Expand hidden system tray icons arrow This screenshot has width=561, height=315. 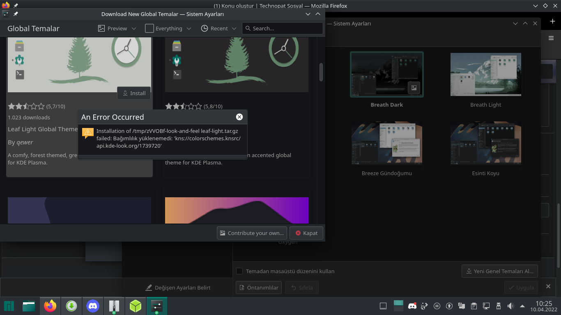click(522, 306)
